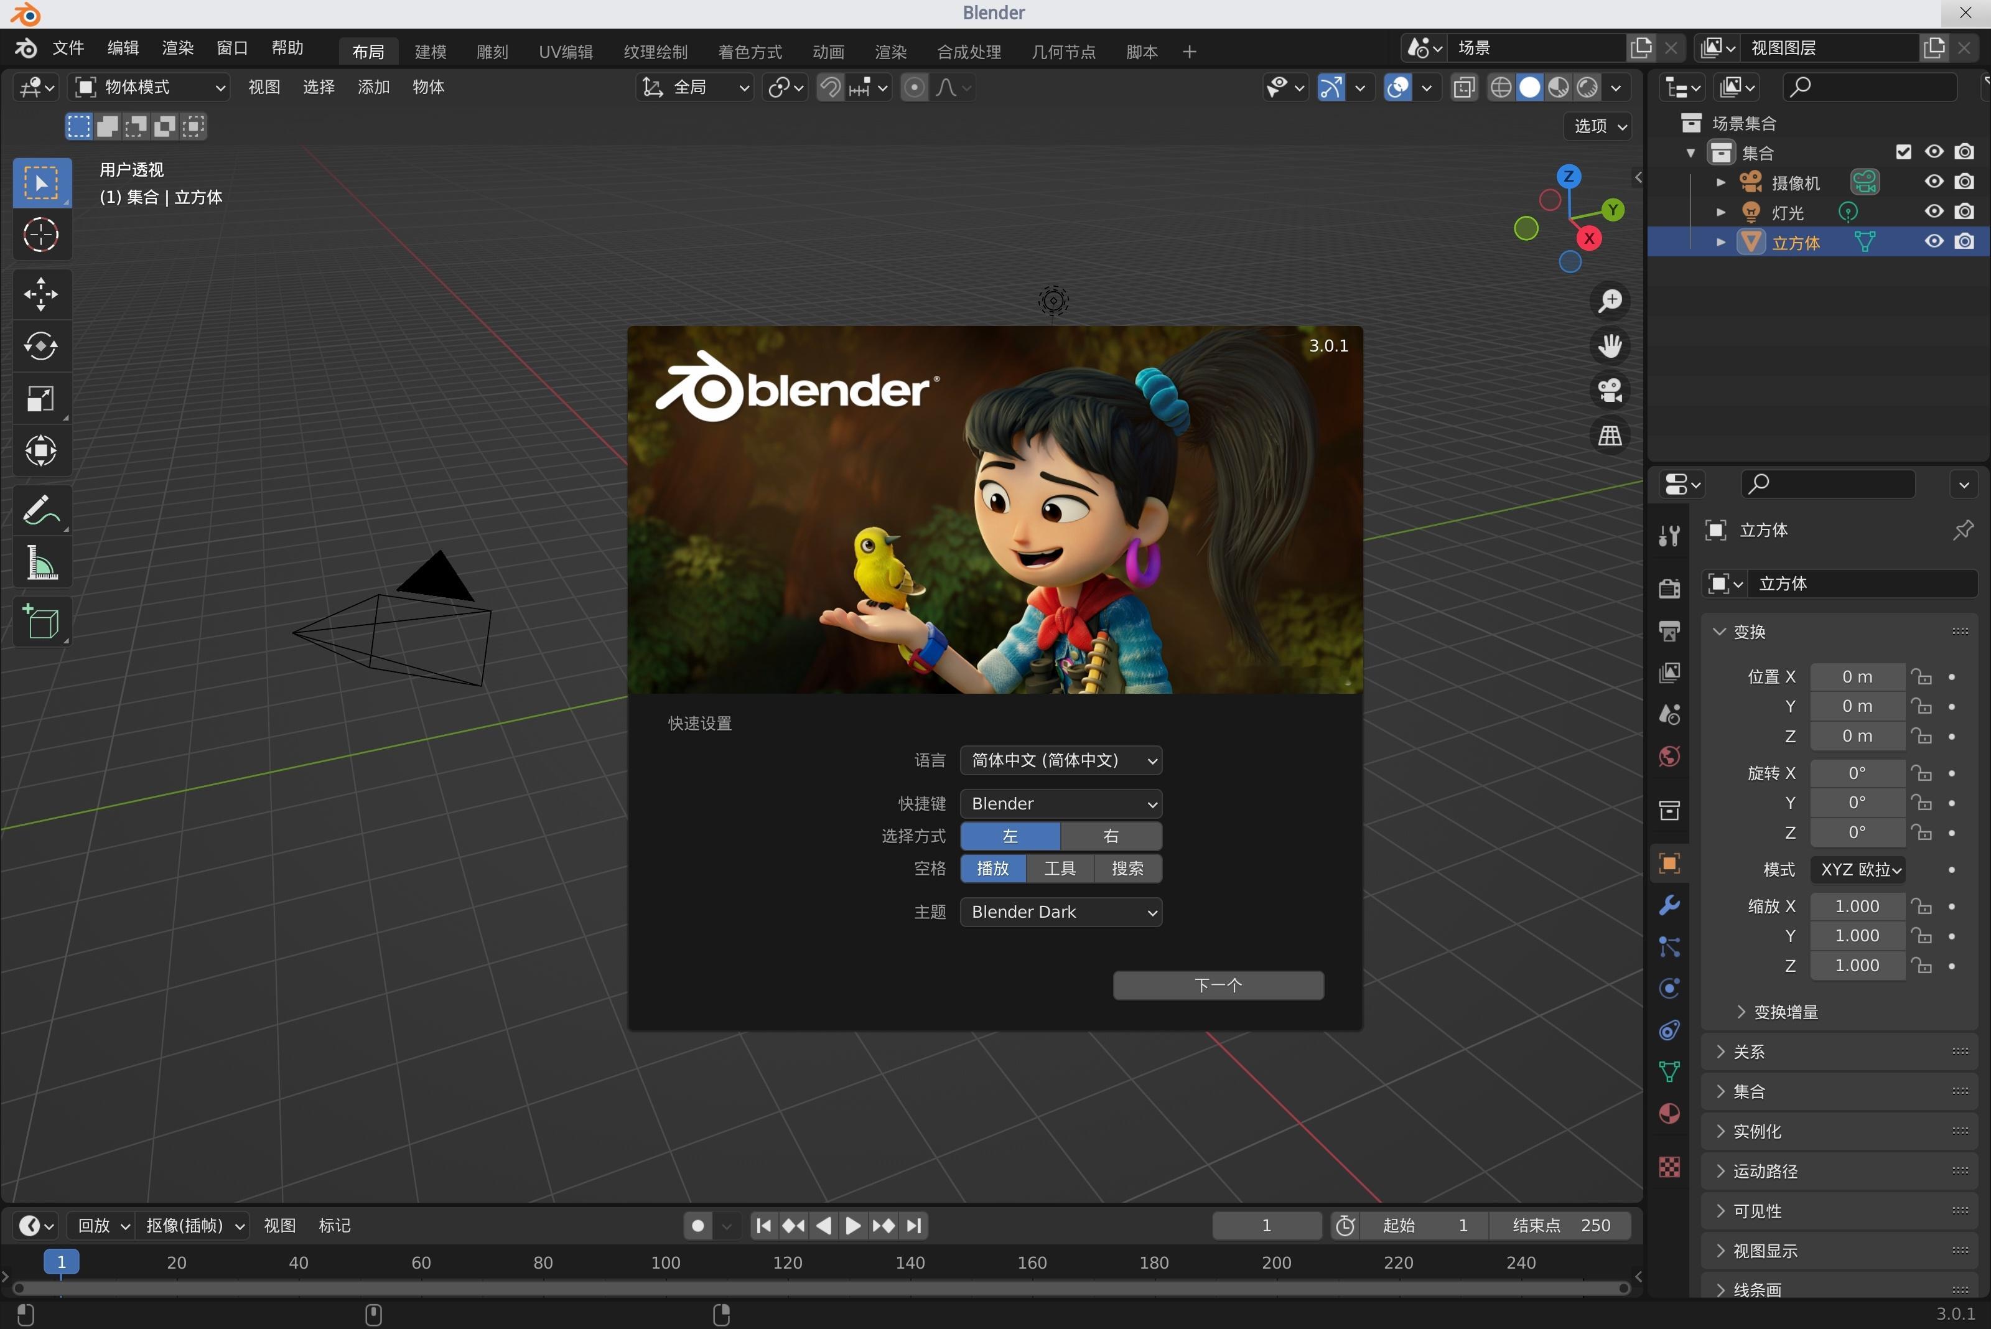
Task: Open the 全局 orientation dropdown
Action: 695,87
